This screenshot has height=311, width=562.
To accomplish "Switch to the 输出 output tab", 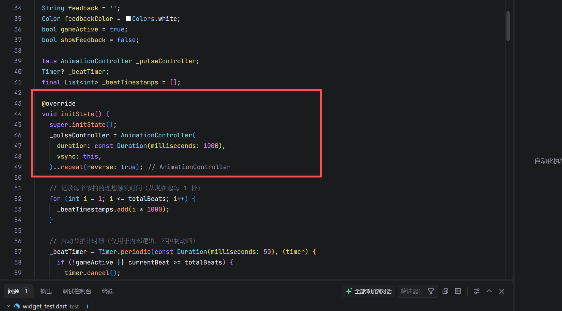I will 46,291.
